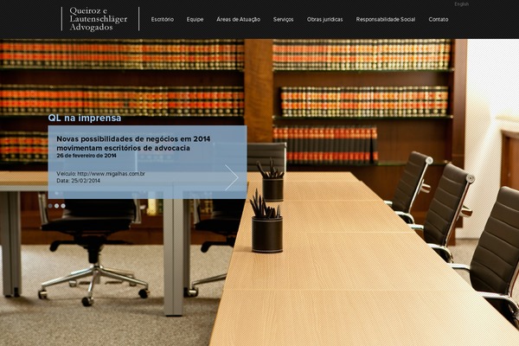Select the second news slider dot
This screenshot has height=346, width=519.
tap(57, 206)
